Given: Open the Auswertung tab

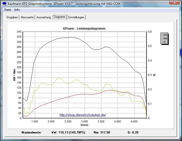Looking at the screenshot, I should 44,17.
